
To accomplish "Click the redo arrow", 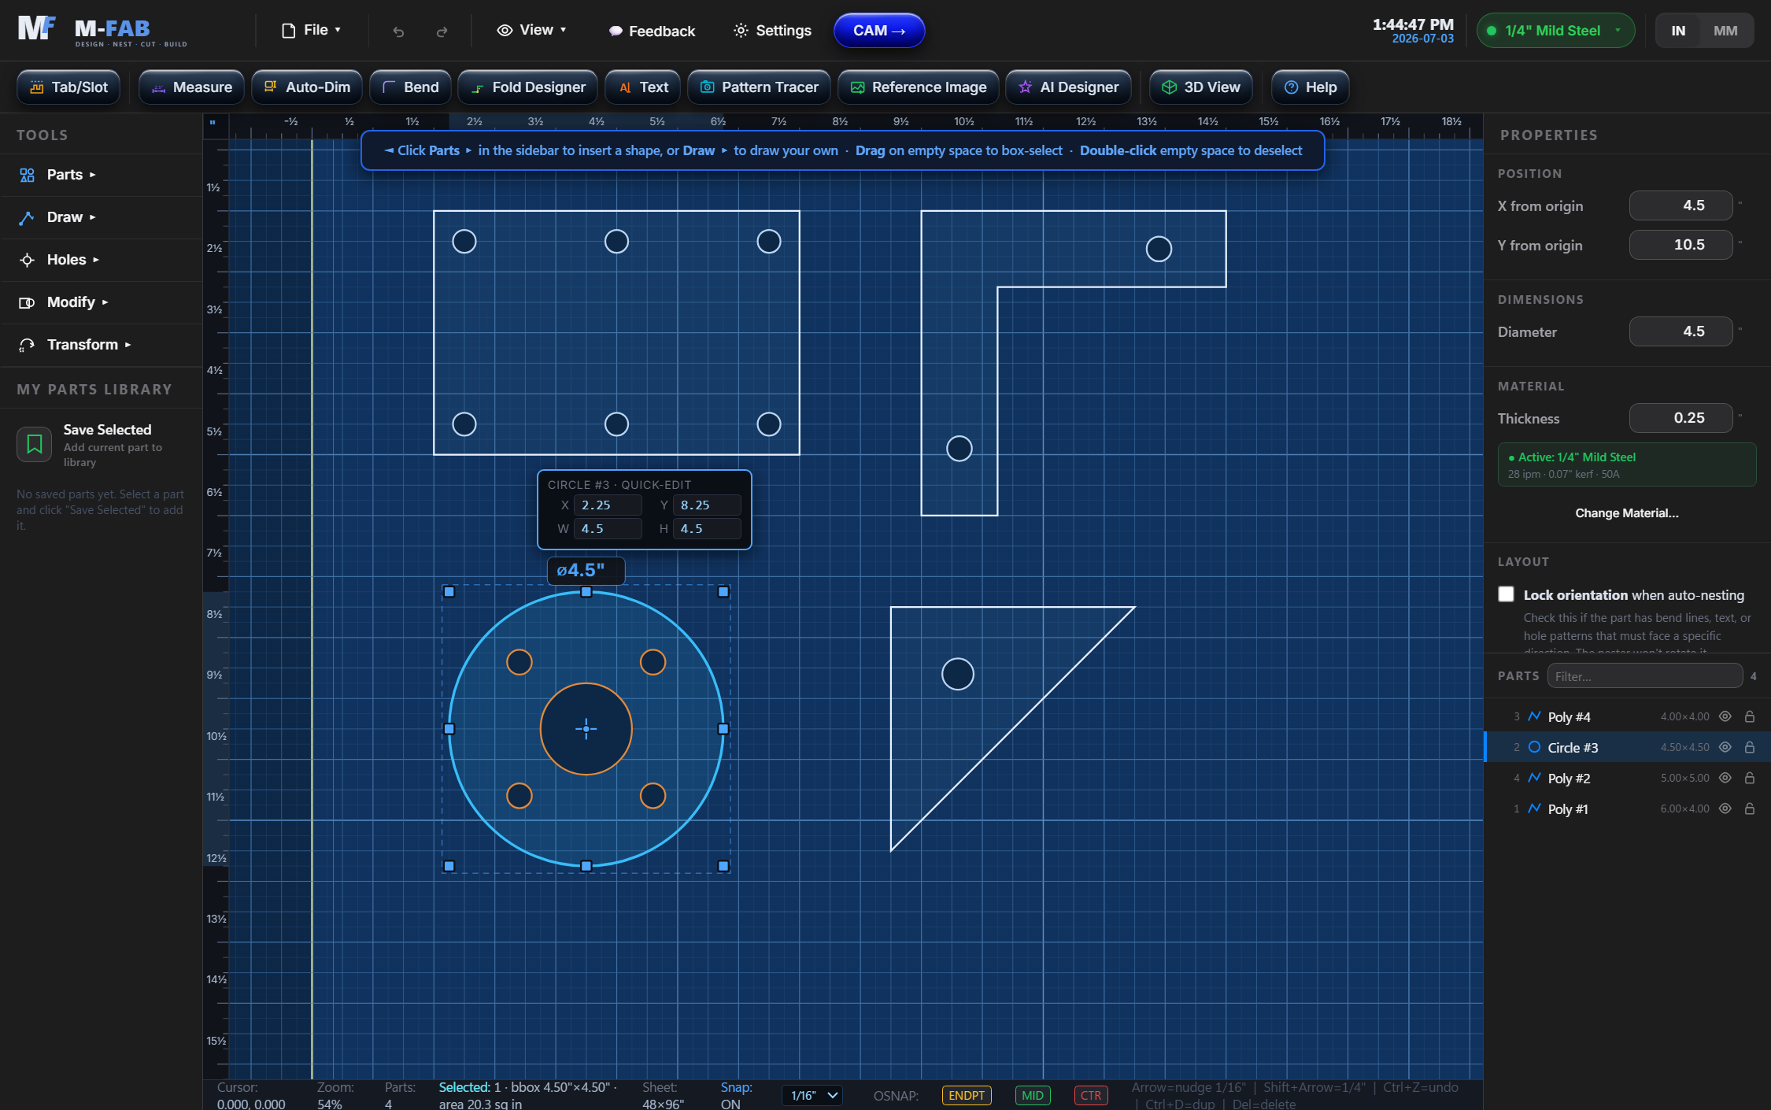I will pyautogui.click(x=442, y=31).
